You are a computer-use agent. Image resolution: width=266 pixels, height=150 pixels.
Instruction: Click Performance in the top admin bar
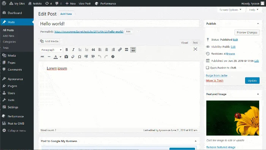point(106,3)
